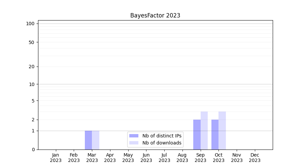303x168 pixels.
Task: Select the September downloads bar
Action: point(204,130)
